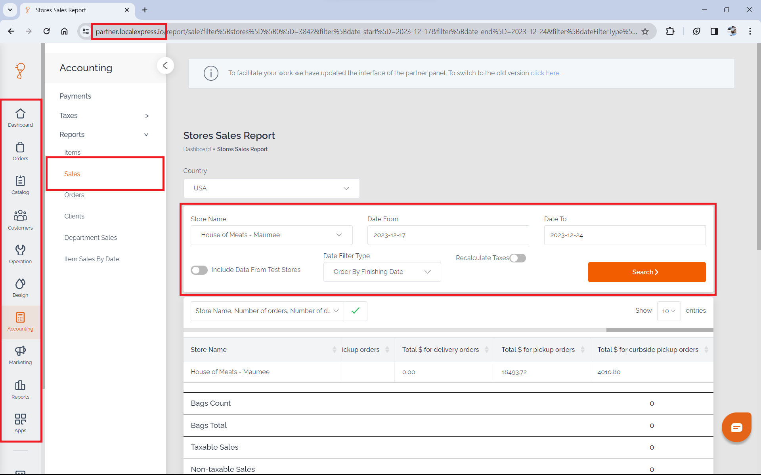Open the Operation sidebar icon

tap(20, 254)
